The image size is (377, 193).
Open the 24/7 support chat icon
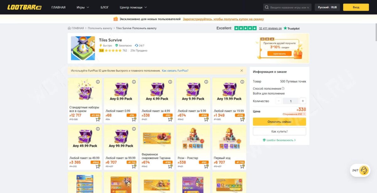(x=364, y=170)
